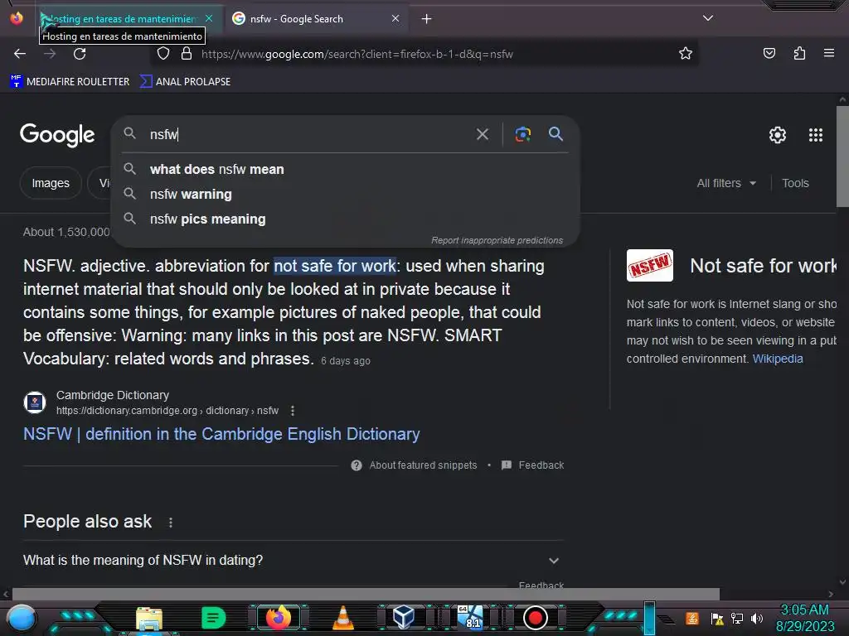Click the Google logo

pyautogui.click(x=57, y=135)
